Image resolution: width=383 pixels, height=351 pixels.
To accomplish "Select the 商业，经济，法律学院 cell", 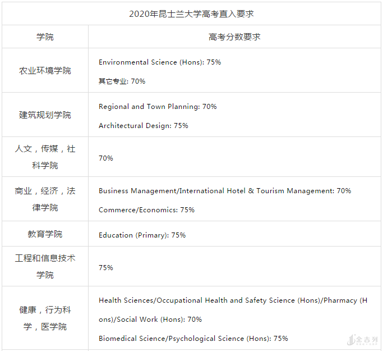I will point(45,199).
